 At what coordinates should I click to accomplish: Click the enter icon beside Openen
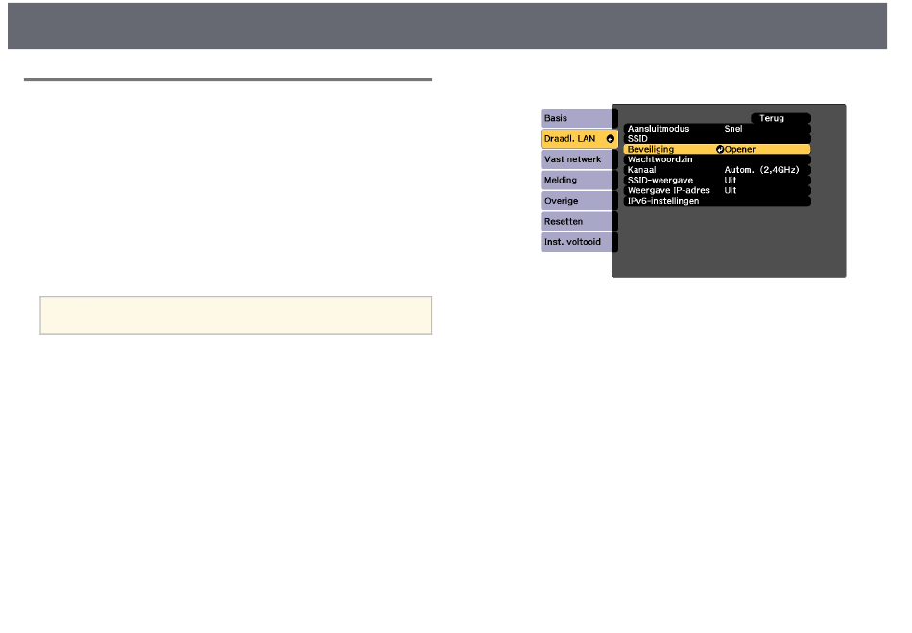[719, 150]
